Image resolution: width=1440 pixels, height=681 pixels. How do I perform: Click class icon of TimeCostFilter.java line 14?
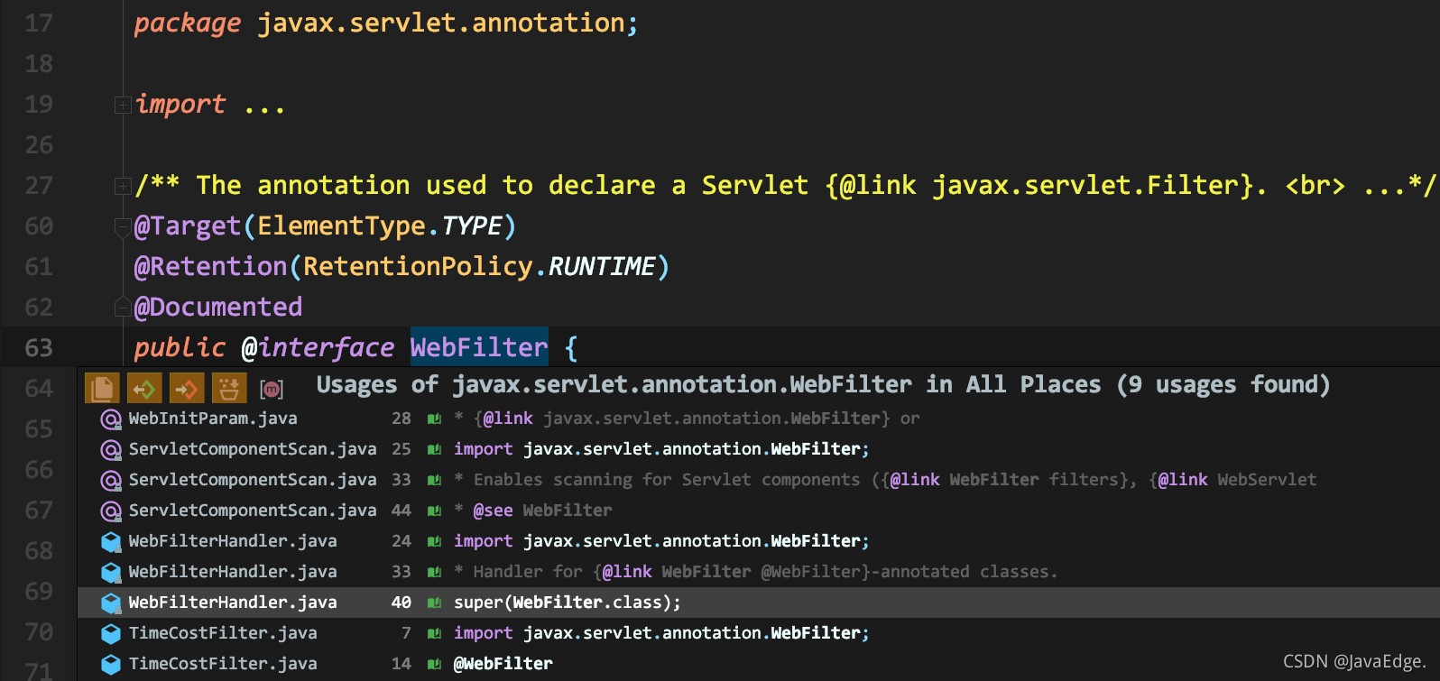[110, 665]
